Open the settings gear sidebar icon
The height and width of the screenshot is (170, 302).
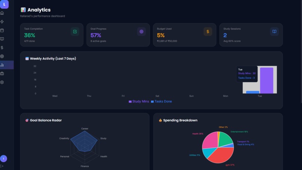coord(2,82)
